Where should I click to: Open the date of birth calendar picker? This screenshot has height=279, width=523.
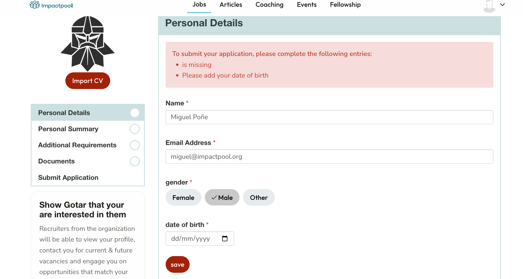point(225,238)
